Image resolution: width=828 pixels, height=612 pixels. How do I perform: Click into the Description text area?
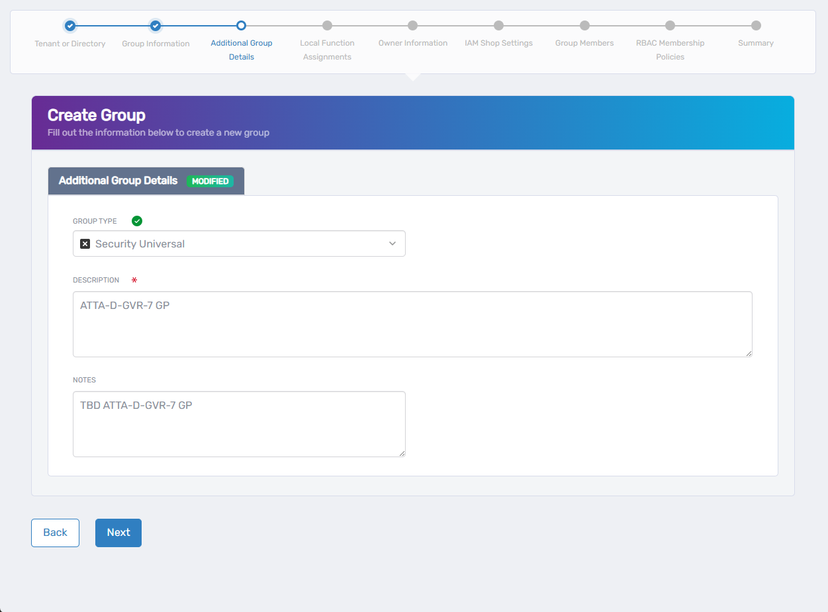click(x=412, y=324)
